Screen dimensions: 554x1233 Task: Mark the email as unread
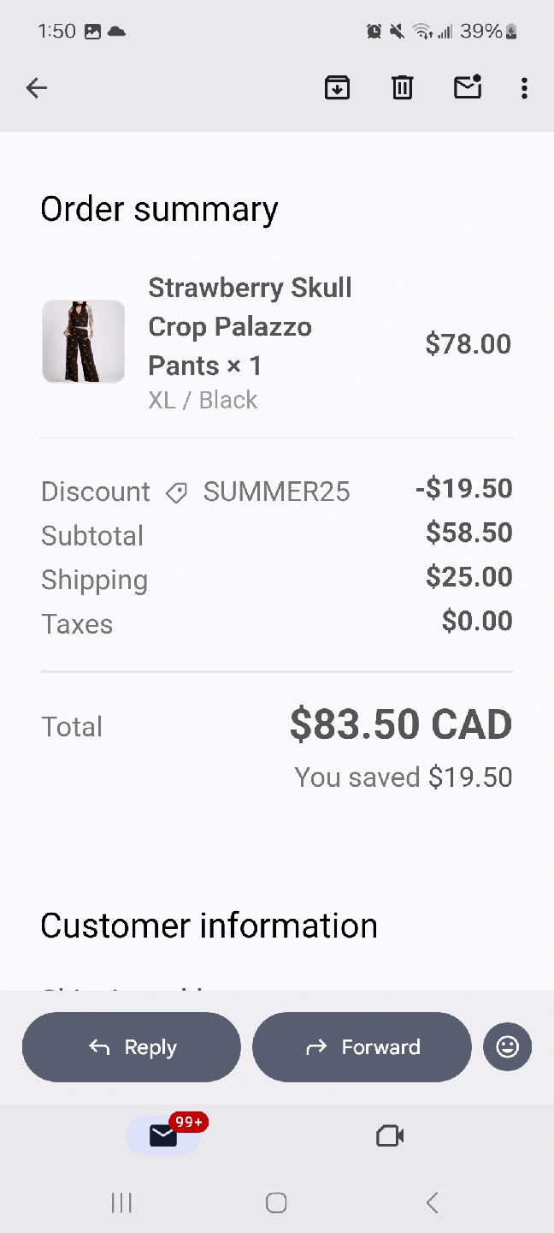(467, 87)
